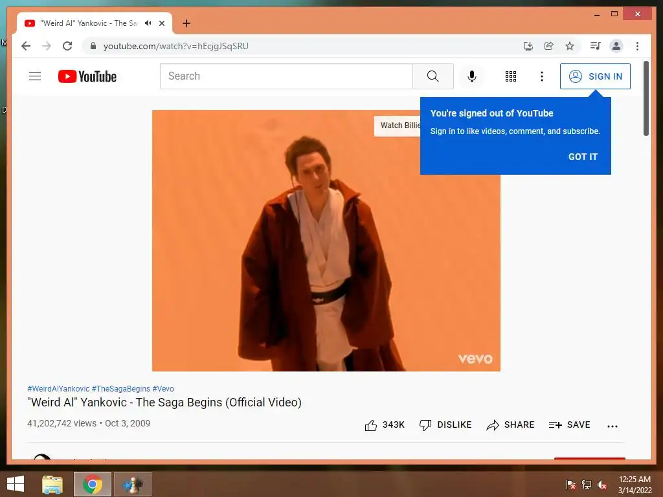The width and height of the screenshot is (663, 497).
Task: Go back with the browser back arrow
Action: 26,46
